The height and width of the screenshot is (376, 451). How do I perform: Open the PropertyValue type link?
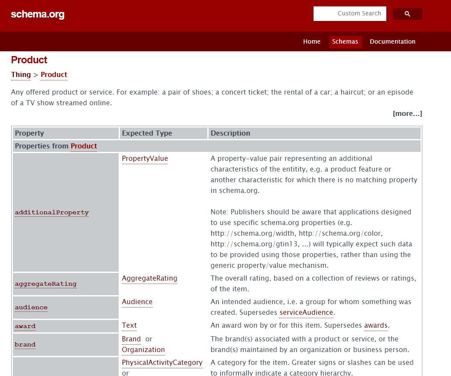pos(145,159)
